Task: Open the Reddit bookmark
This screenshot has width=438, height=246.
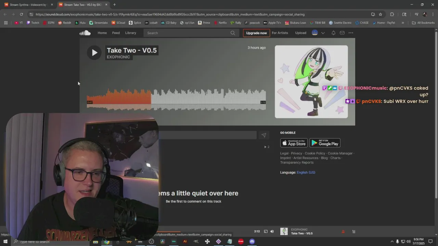Action: (65, 23)
